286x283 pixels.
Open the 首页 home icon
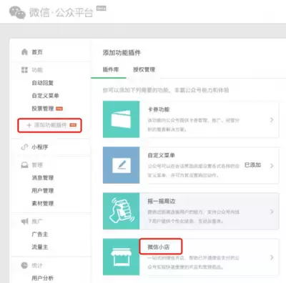[x=24, y=51]
